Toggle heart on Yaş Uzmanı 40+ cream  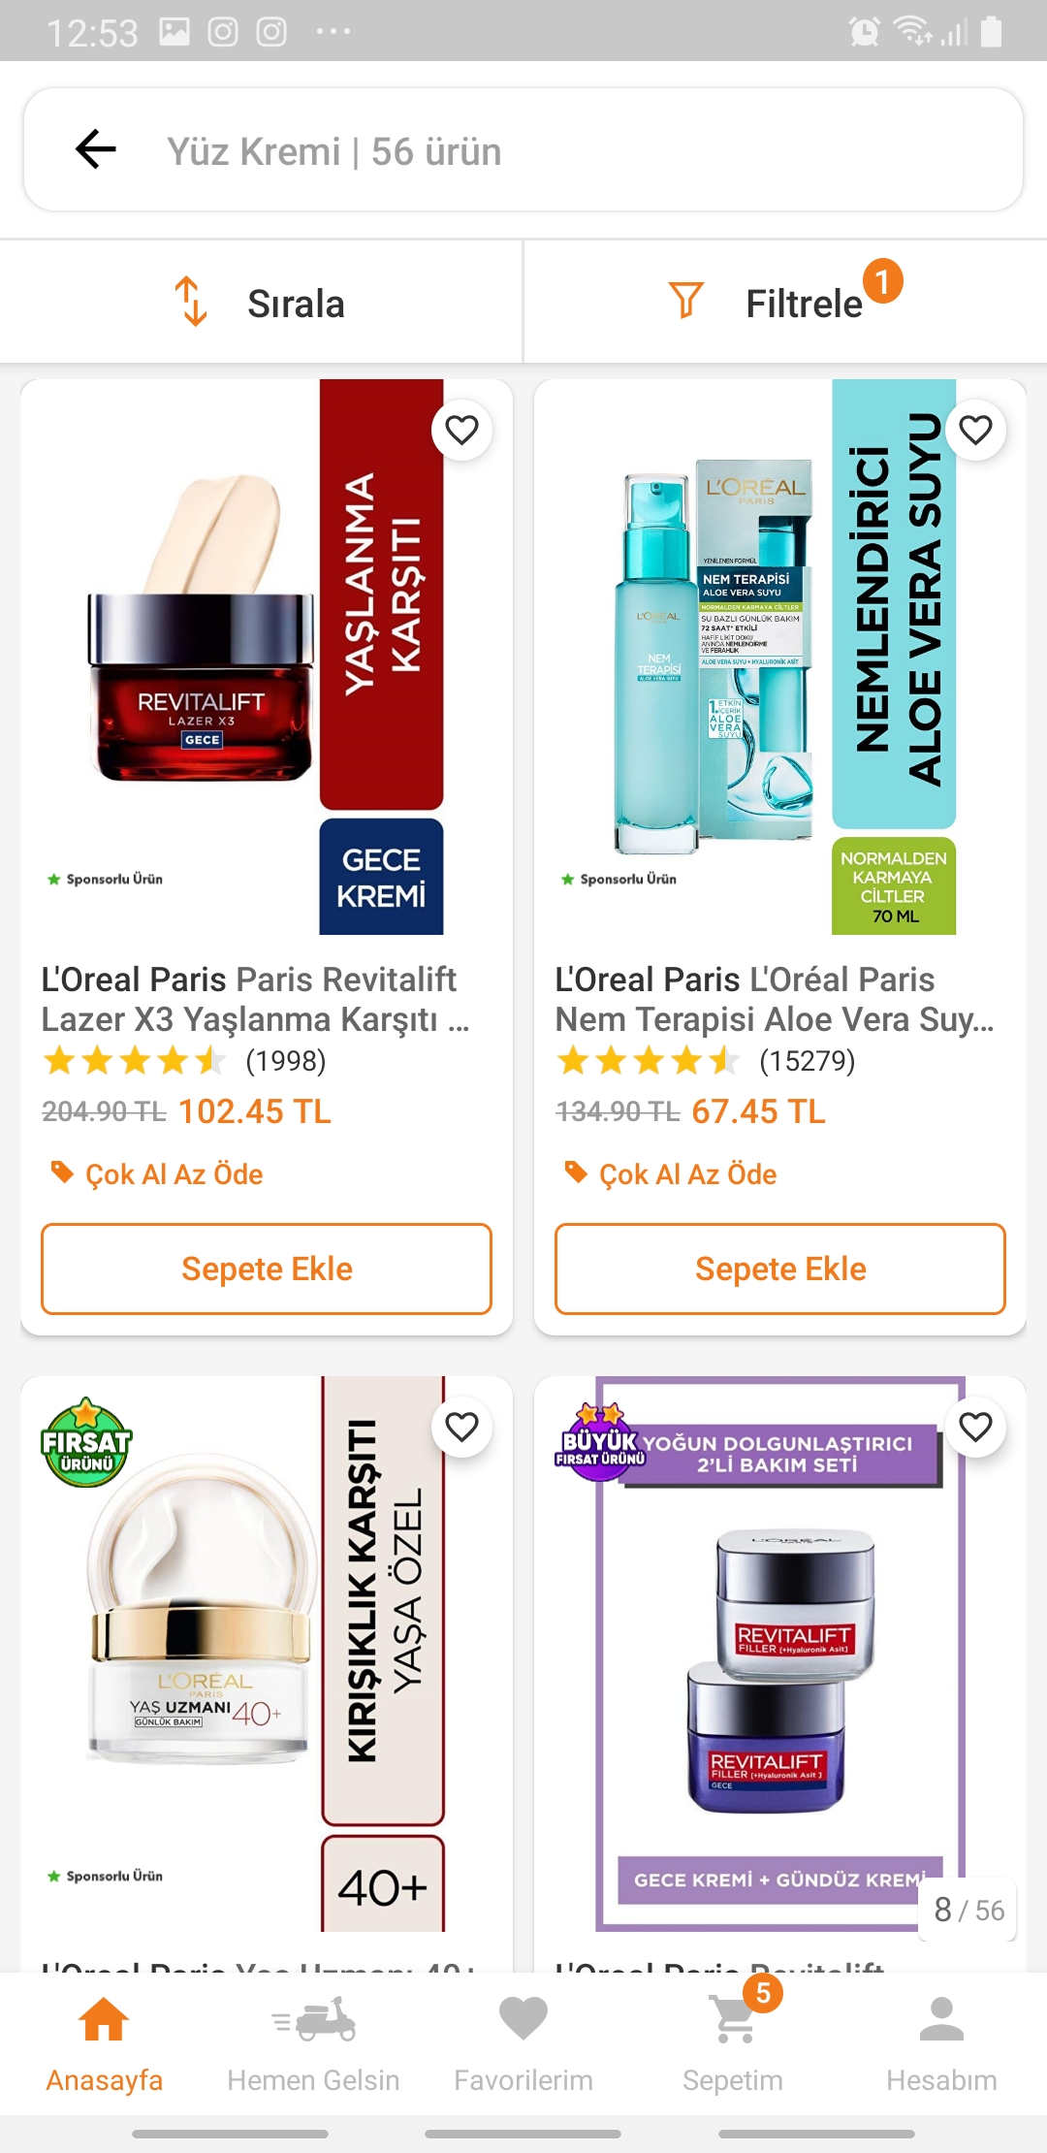tap(461, 1427)
